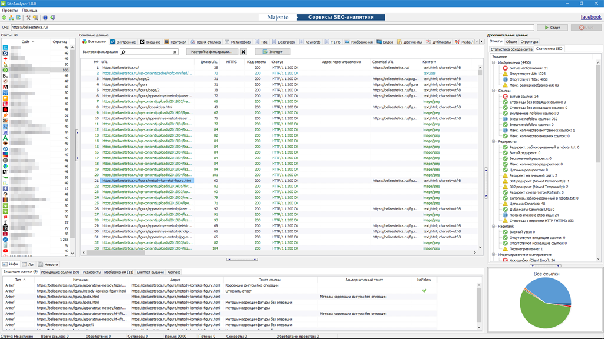Sort the sites list by the Сайт header
Image resolution: width=604 pixels, height=339 pixels.
[x=25, y=42]
